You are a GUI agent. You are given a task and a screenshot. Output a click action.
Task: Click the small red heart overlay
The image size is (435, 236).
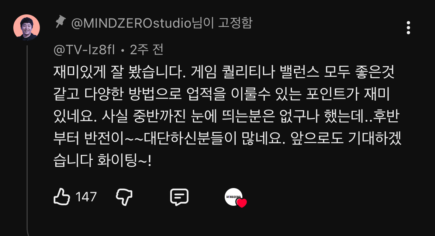tap(242, 203)
